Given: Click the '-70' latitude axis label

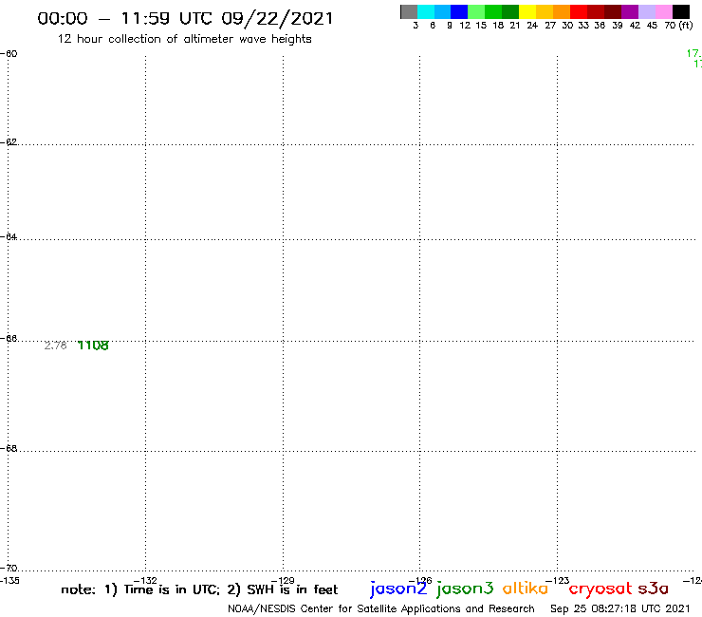Looking at the screenshot, I should (x=9, y=569).
